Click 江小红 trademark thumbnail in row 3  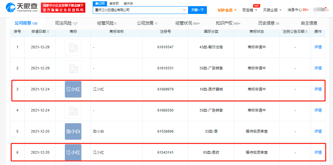tap(73, 89)
